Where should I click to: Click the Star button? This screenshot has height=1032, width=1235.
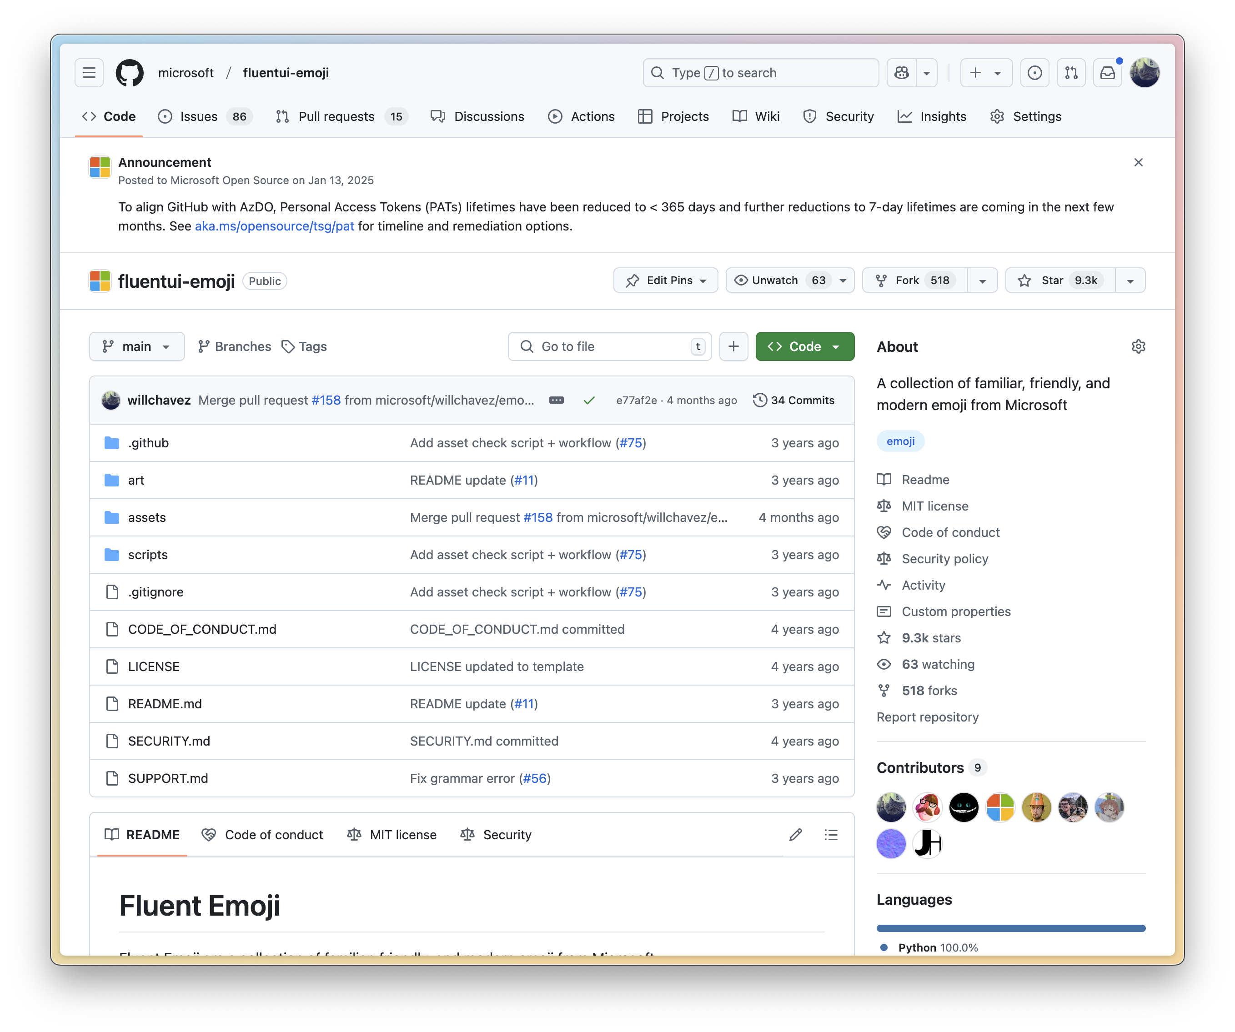tap(1060, 281)
